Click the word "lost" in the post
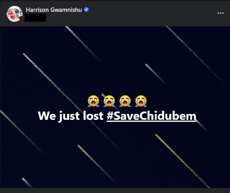The width and height of the screenshot is (230, 193). point(93,116)
